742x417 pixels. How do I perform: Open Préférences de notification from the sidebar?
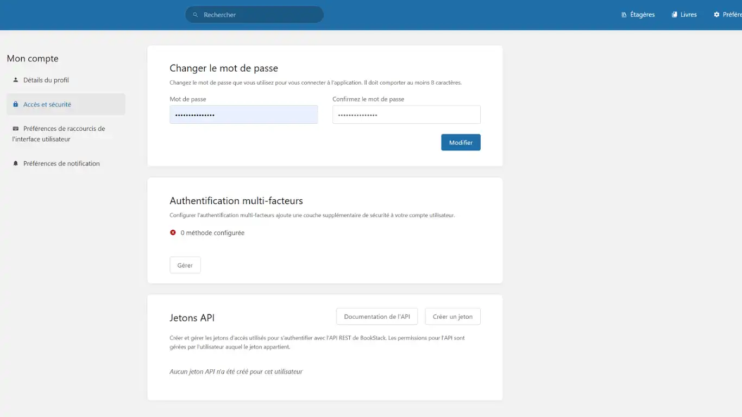point(61,163)
